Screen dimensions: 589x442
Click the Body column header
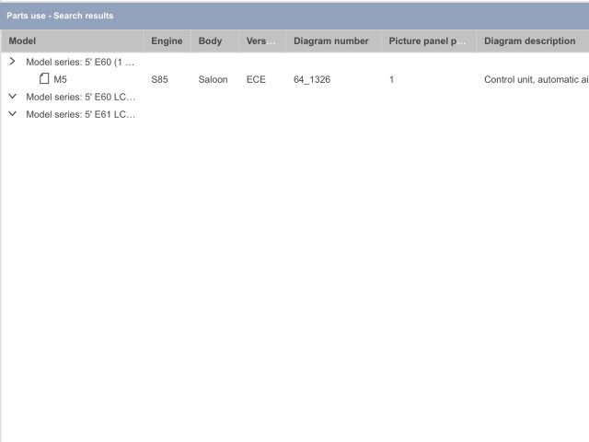pyautogui.click(x=210, y=41)
